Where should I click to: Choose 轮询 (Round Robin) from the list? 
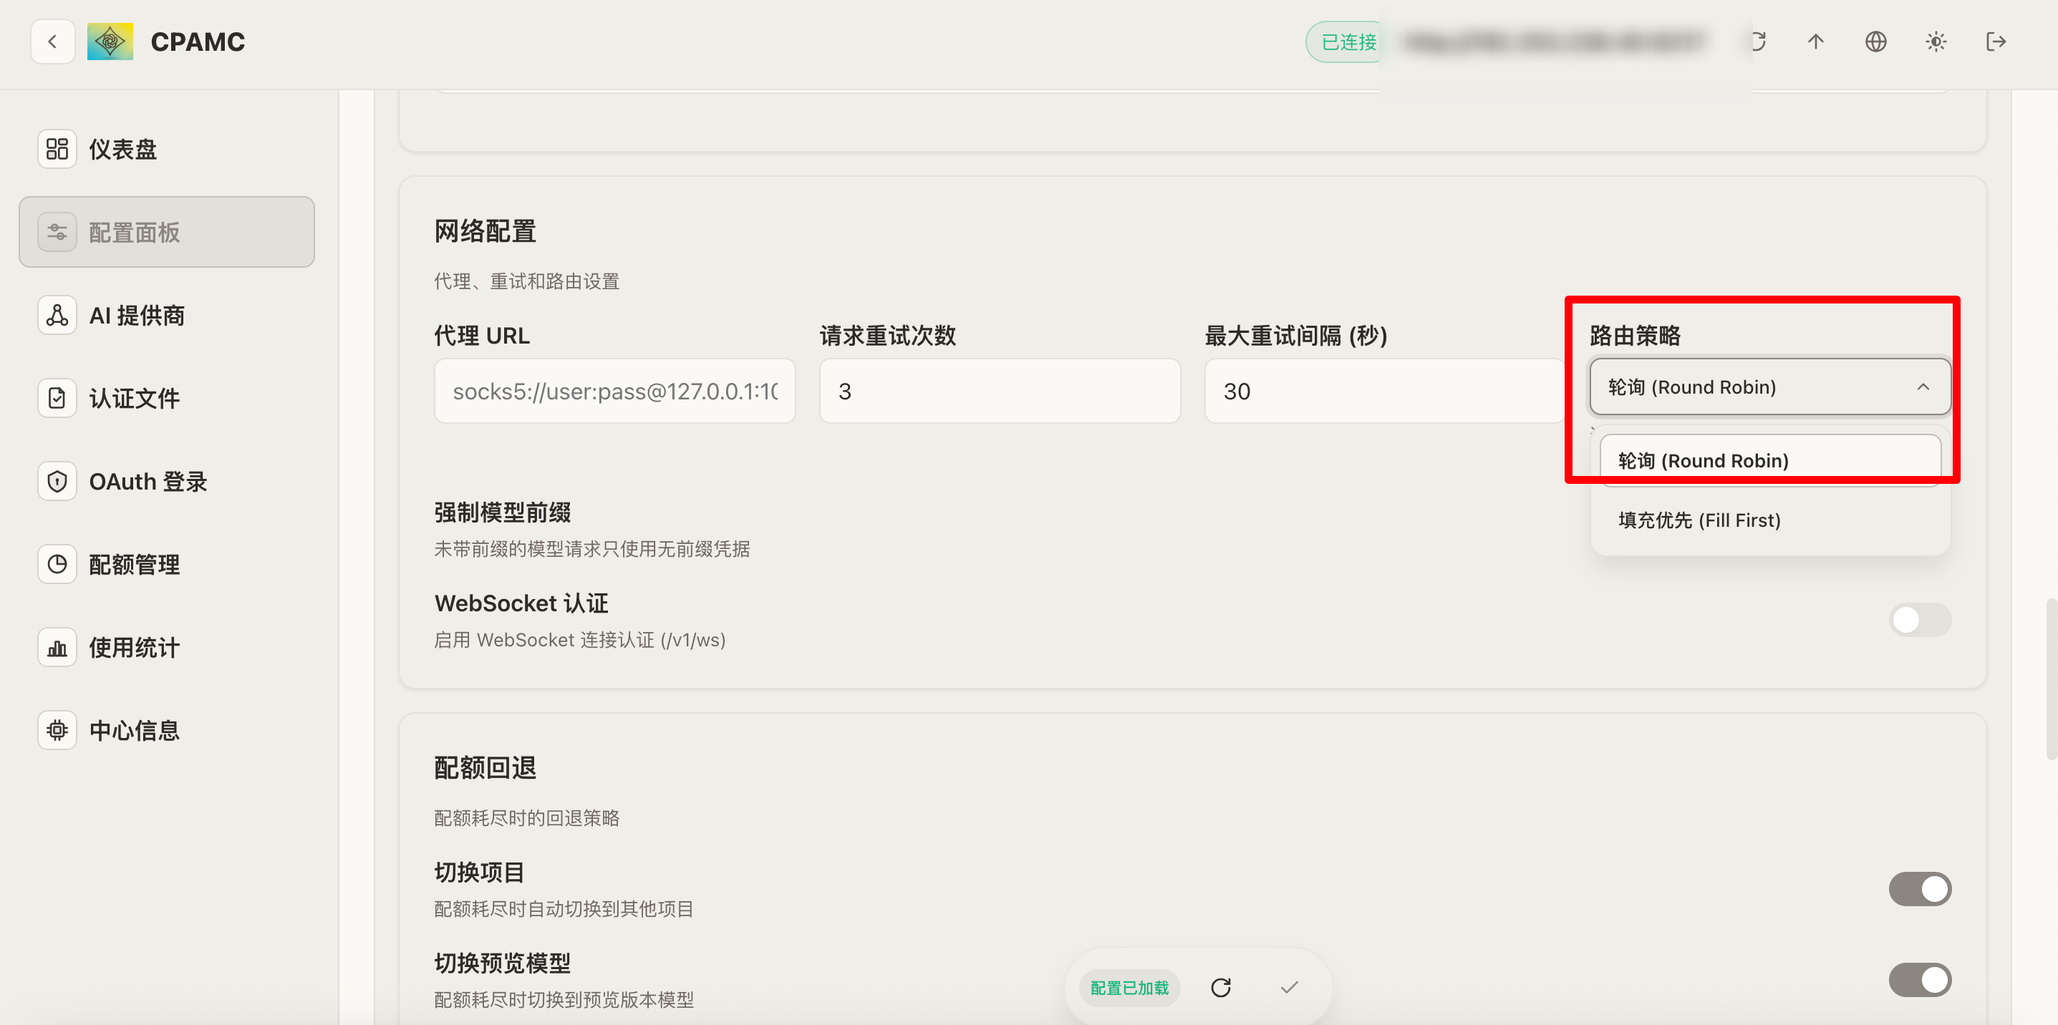pos(1703,461)
